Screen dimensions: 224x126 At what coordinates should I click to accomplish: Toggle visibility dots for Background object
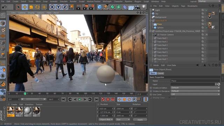[205, 17]
